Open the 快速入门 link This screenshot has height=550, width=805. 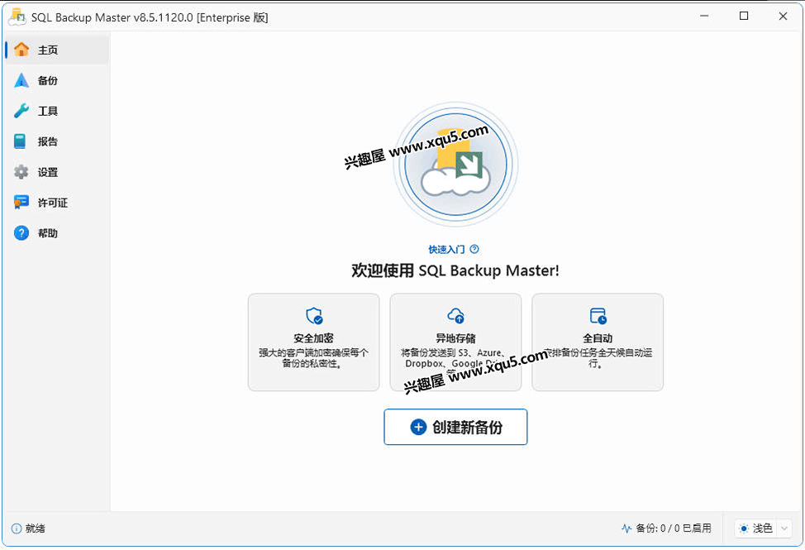(x=446, y=249)
